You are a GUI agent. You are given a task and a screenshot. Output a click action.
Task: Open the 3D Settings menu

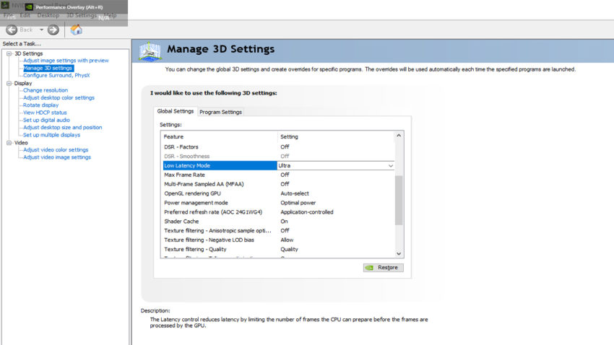(x=82, y=15)
